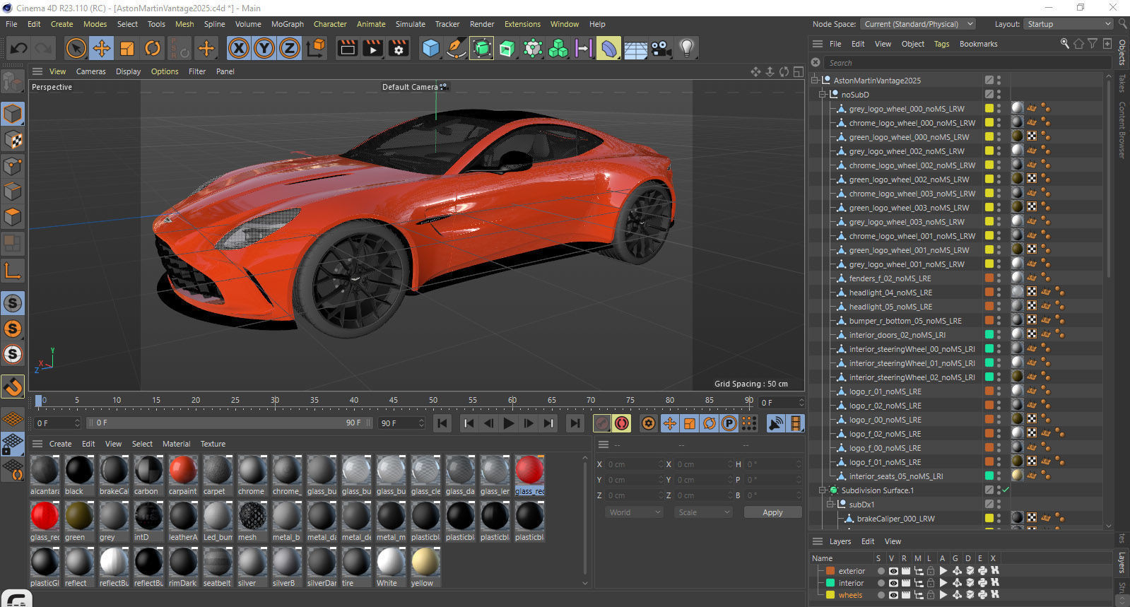Open Create menu in Material Manager

point(60,444)
